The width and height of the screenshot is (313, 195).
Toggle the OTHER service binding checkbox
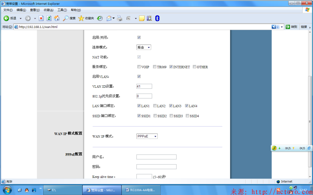(x=194, y=67)
